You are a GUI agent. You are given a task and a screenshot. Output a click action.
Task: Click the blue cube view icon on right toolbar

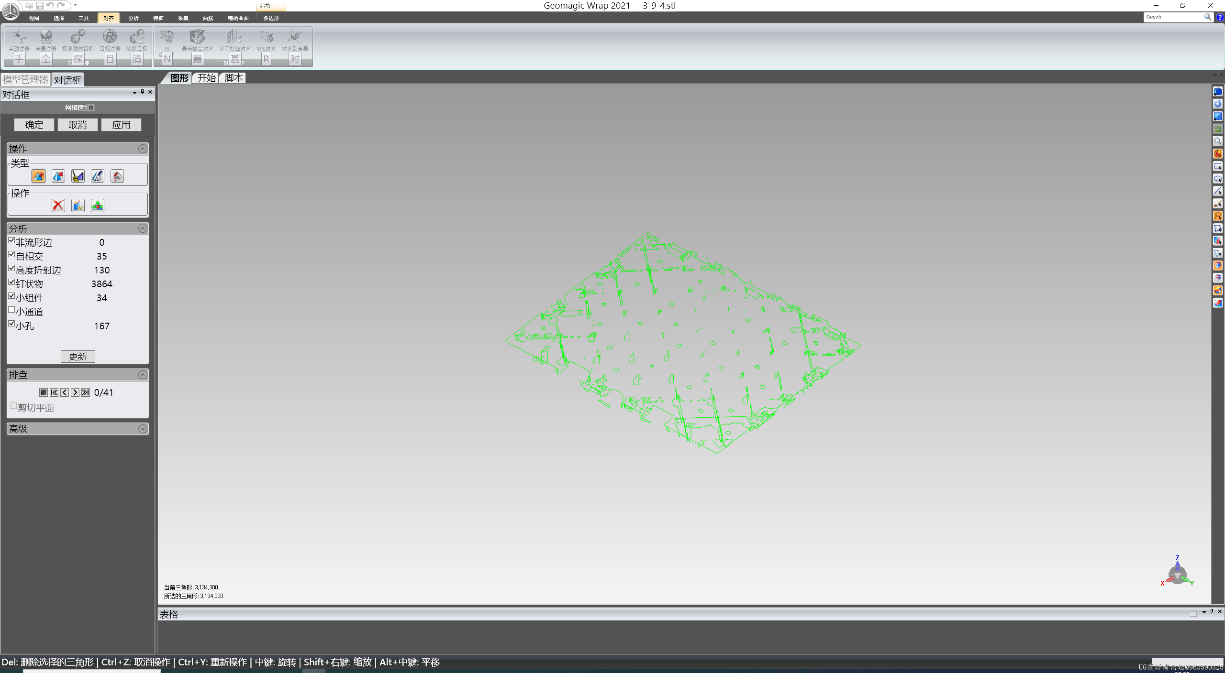[1218, 91]
